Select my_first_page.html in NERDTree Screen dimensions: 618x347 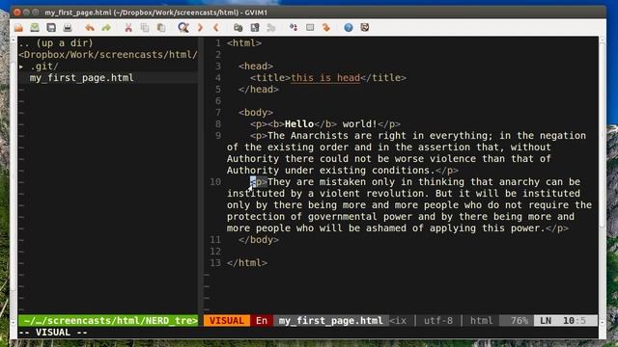81,78
